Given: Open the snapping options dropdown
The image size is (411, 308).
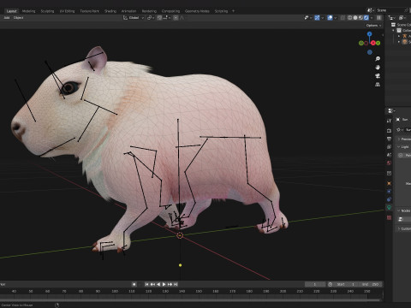Looking at the screenshot, I should pos(167,18).
